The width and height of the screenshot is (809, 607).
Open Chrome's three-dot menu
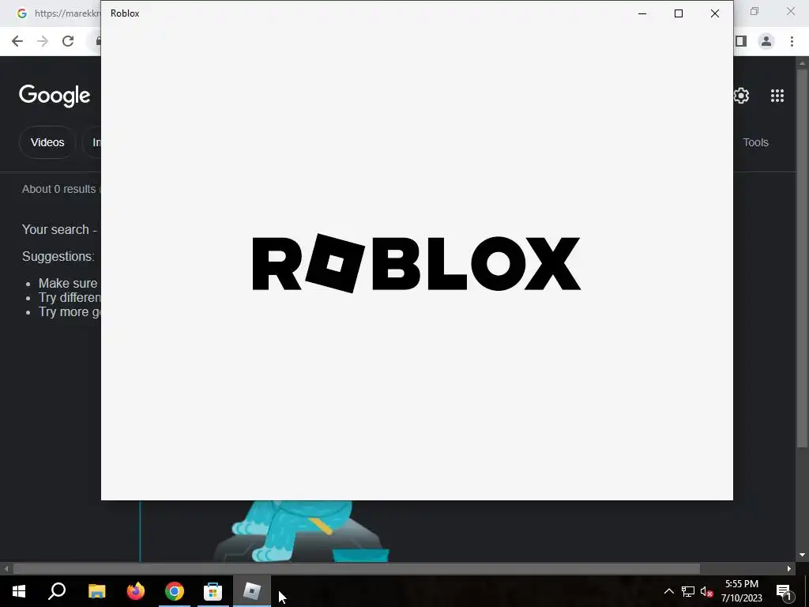(792, 41)
